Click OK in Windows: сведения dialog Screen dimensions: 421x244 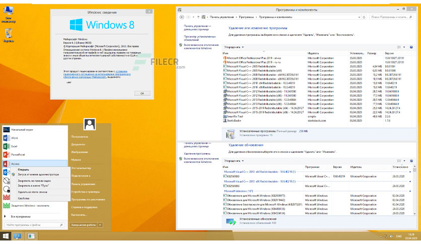(142, 93)
